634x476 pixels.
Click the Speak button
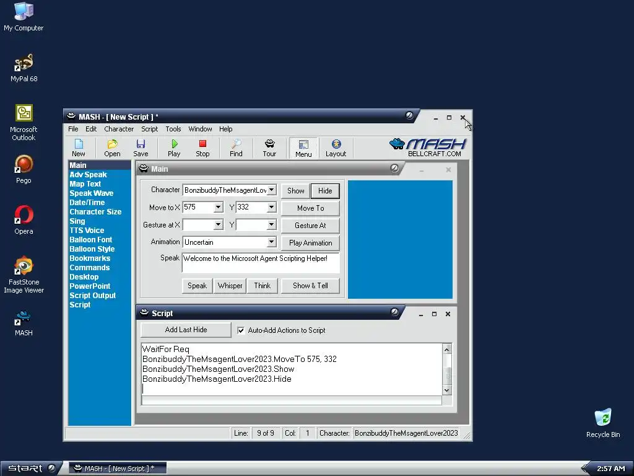point(198,285)
